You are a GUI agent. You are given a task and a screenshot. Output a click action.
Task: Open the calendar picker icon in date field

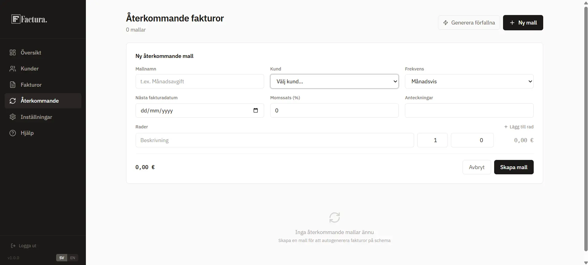click(x=256, y=111)
